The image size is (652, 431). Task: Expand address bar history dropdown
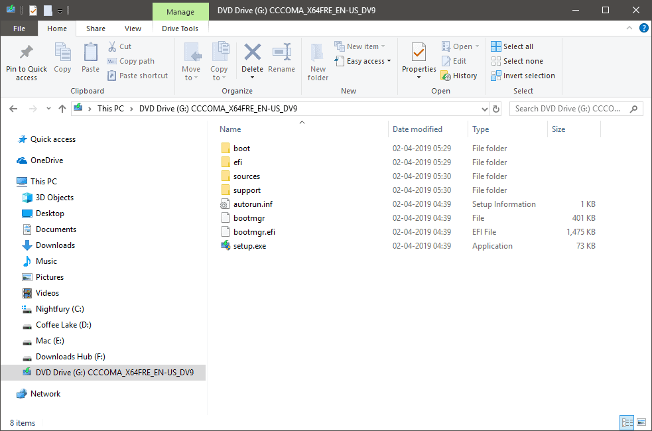pos(484,109)
